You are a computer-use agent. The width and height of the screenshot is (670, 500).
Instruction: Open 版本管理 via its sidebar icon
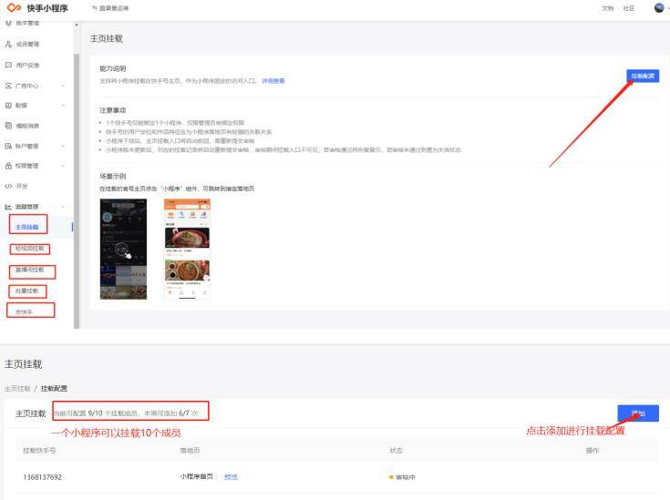(x=8, y=23)
